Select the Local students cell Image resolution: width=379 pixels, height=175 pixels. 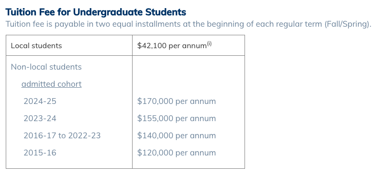point(69,45)
